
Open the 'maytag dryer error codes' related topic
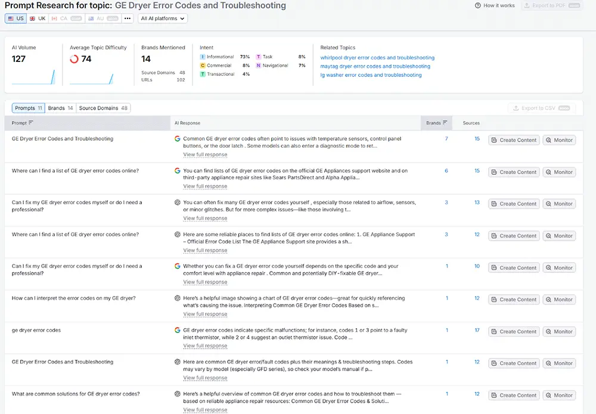coord(375,66)
